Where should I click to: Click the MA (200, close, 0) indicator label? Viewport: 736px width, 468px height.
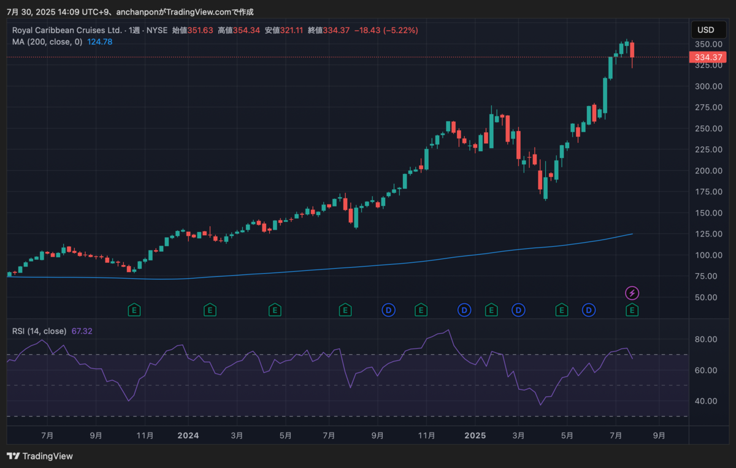(47, 42)
